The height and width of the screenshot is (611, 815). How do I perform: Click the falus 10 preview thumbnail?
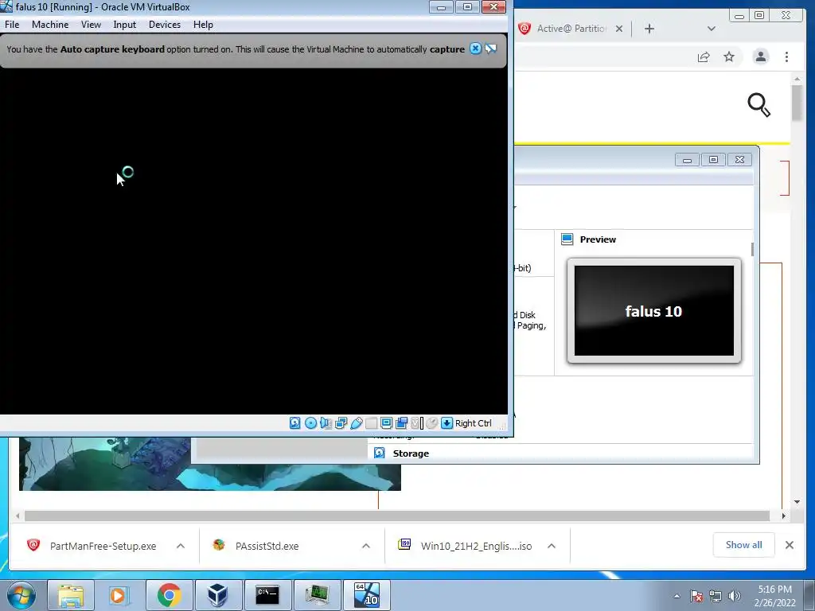654,311
